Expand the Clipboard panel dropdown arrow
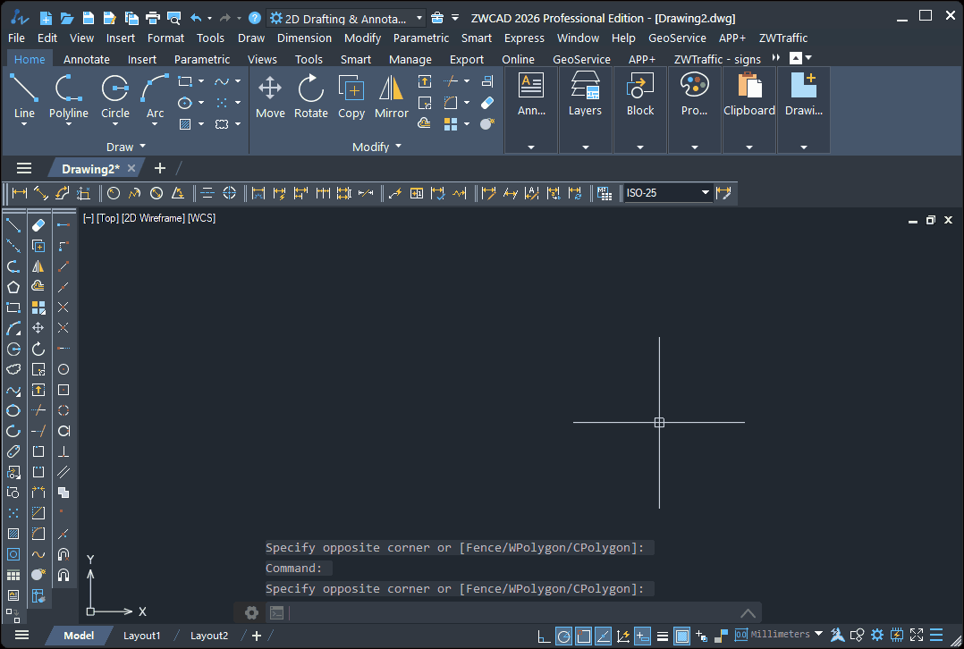964x649 pixels. click(748, 147)
